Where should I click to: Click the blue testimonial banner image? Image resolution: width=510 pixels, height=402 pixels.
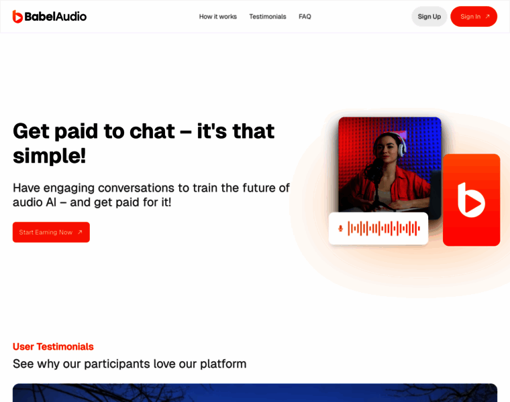(x=255, y=393)
